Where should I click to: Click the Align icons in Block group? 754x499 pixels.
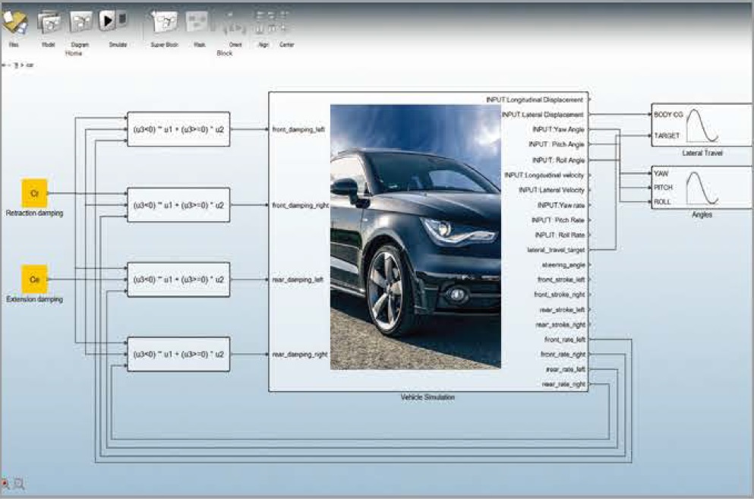coord(262,23)
